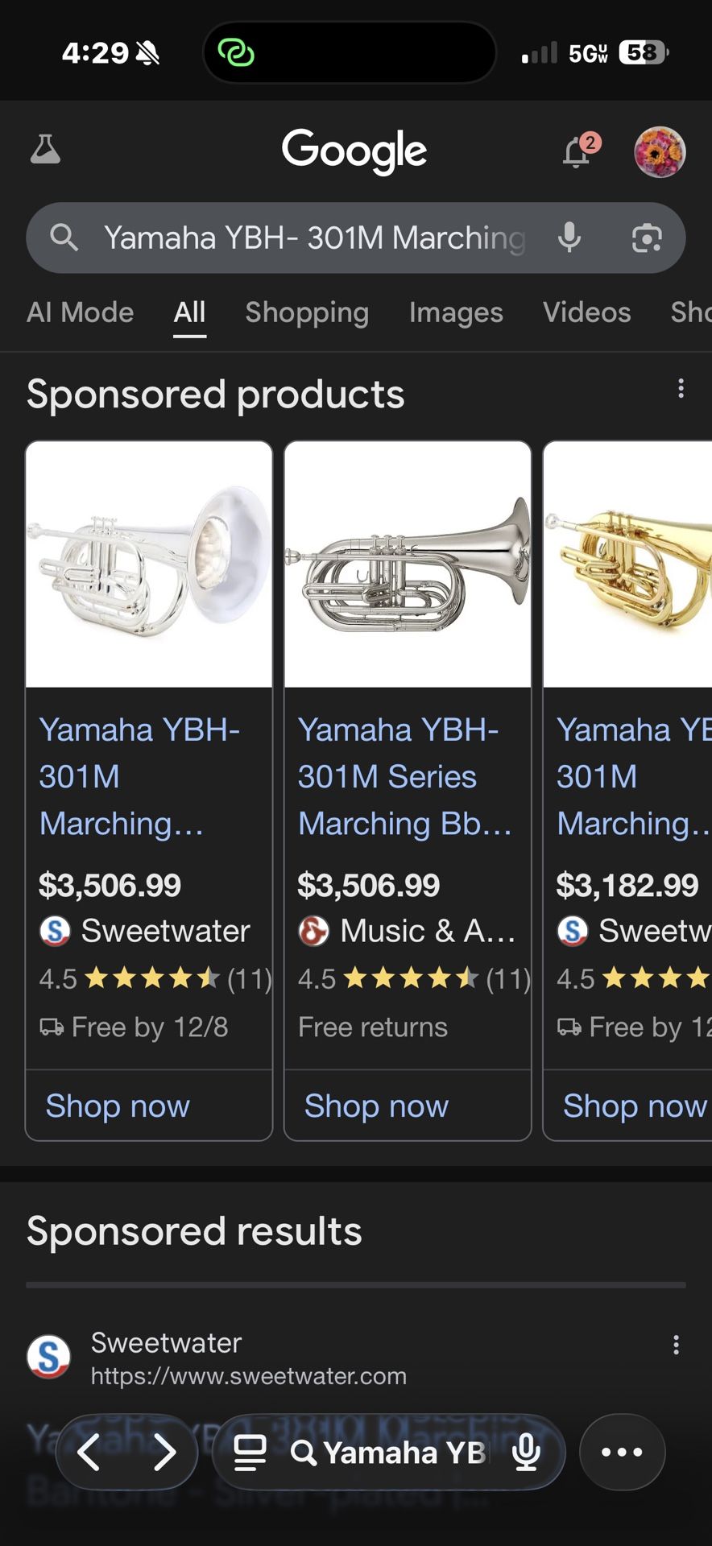This screenshot has height=1546, width=712.
Task: Open notifications bell icon
Action: pos(577,151)
